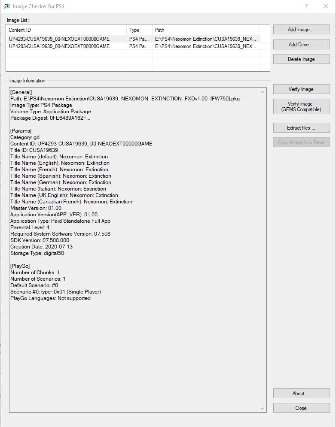This screenshot has height=427, width=336.
Task: Open the Extract files dialog
Action: tap(301, 128)
